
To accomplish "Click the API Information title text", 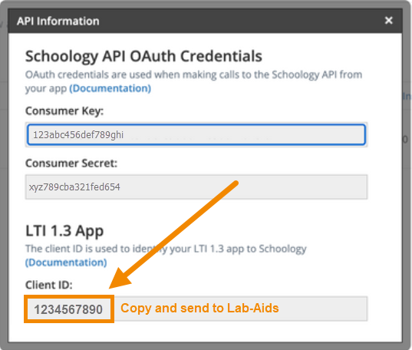I will coord(58,21).
